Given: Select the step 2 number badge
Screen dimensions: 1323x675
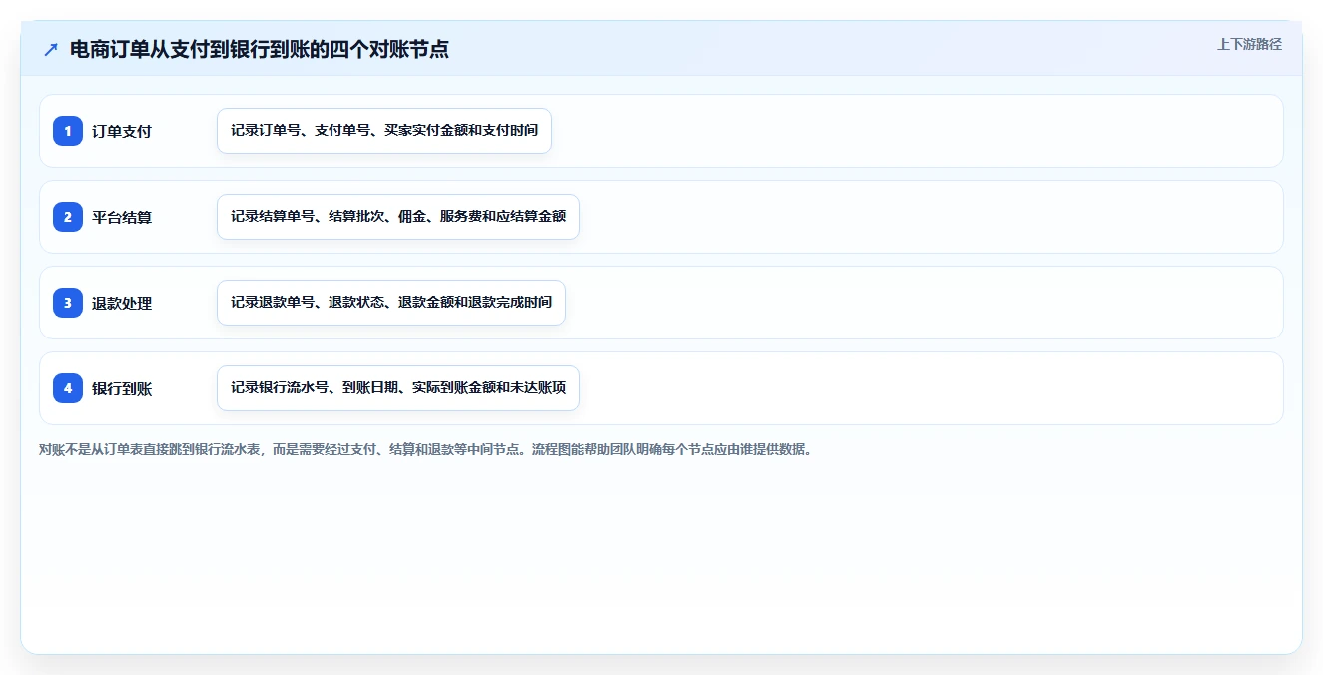Looking at the screenshot, I should tap(68, 217).
